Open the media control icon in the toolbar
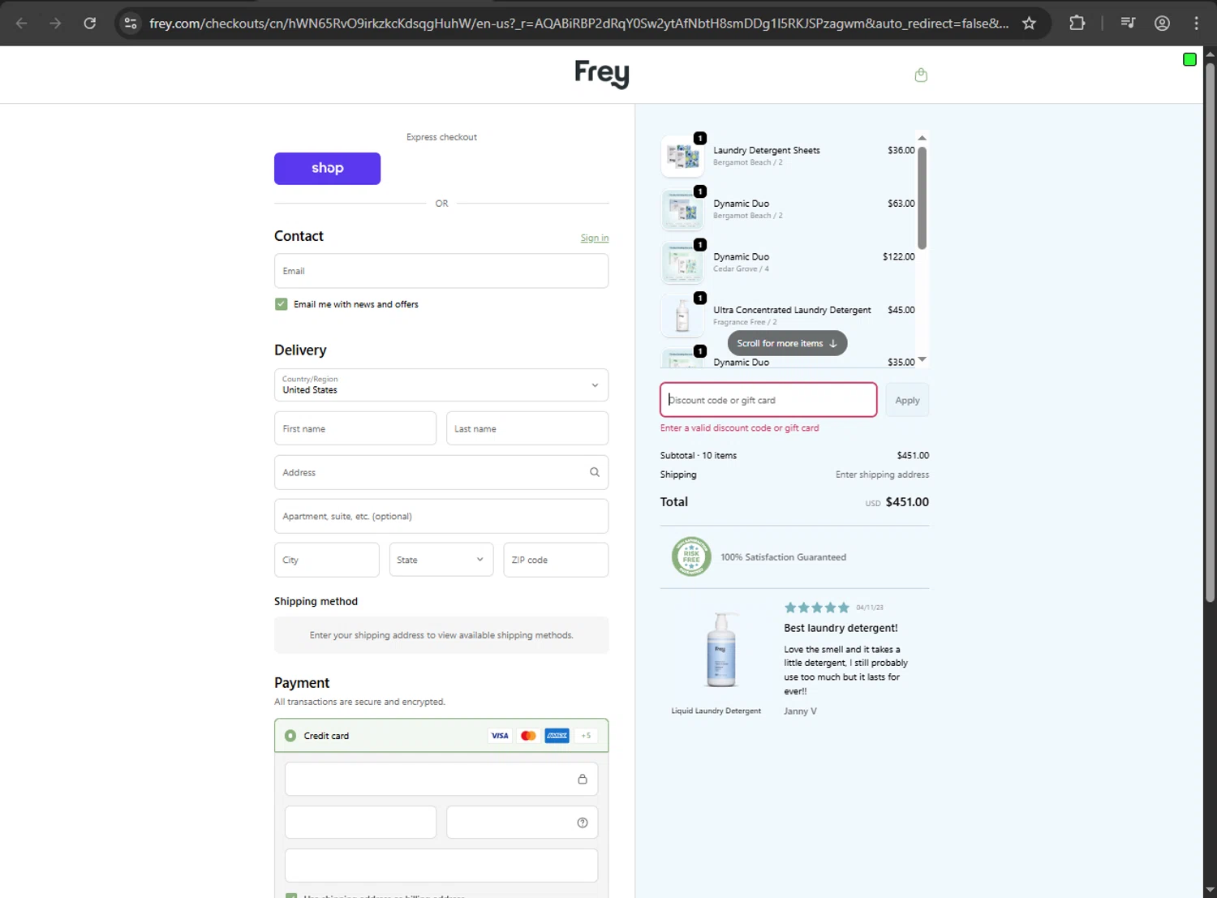Image resolution: width=1217 pixels, height=898 pixels. pyautogui.click(x=1128, y=24)
